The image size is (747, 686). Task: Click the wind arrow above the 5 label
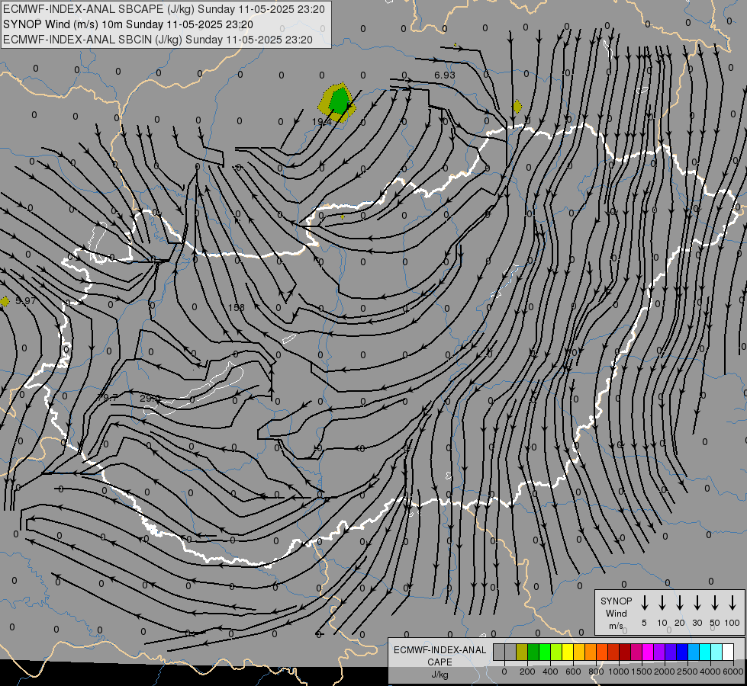(645, 603)
